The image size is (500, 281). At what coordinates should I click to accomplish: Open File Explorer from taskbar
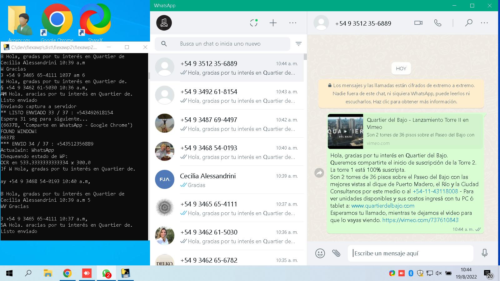pos(48,274)
